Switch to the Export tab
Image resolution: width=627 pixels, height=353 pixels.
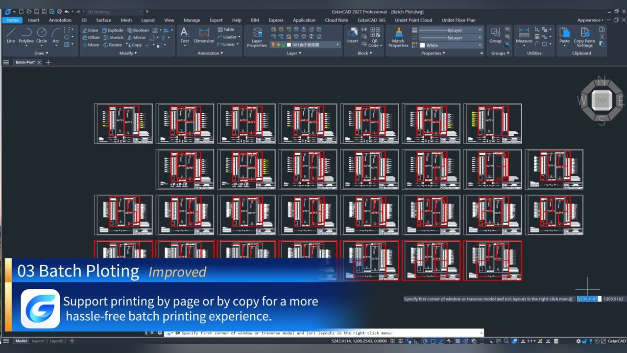tap(216, 20)
